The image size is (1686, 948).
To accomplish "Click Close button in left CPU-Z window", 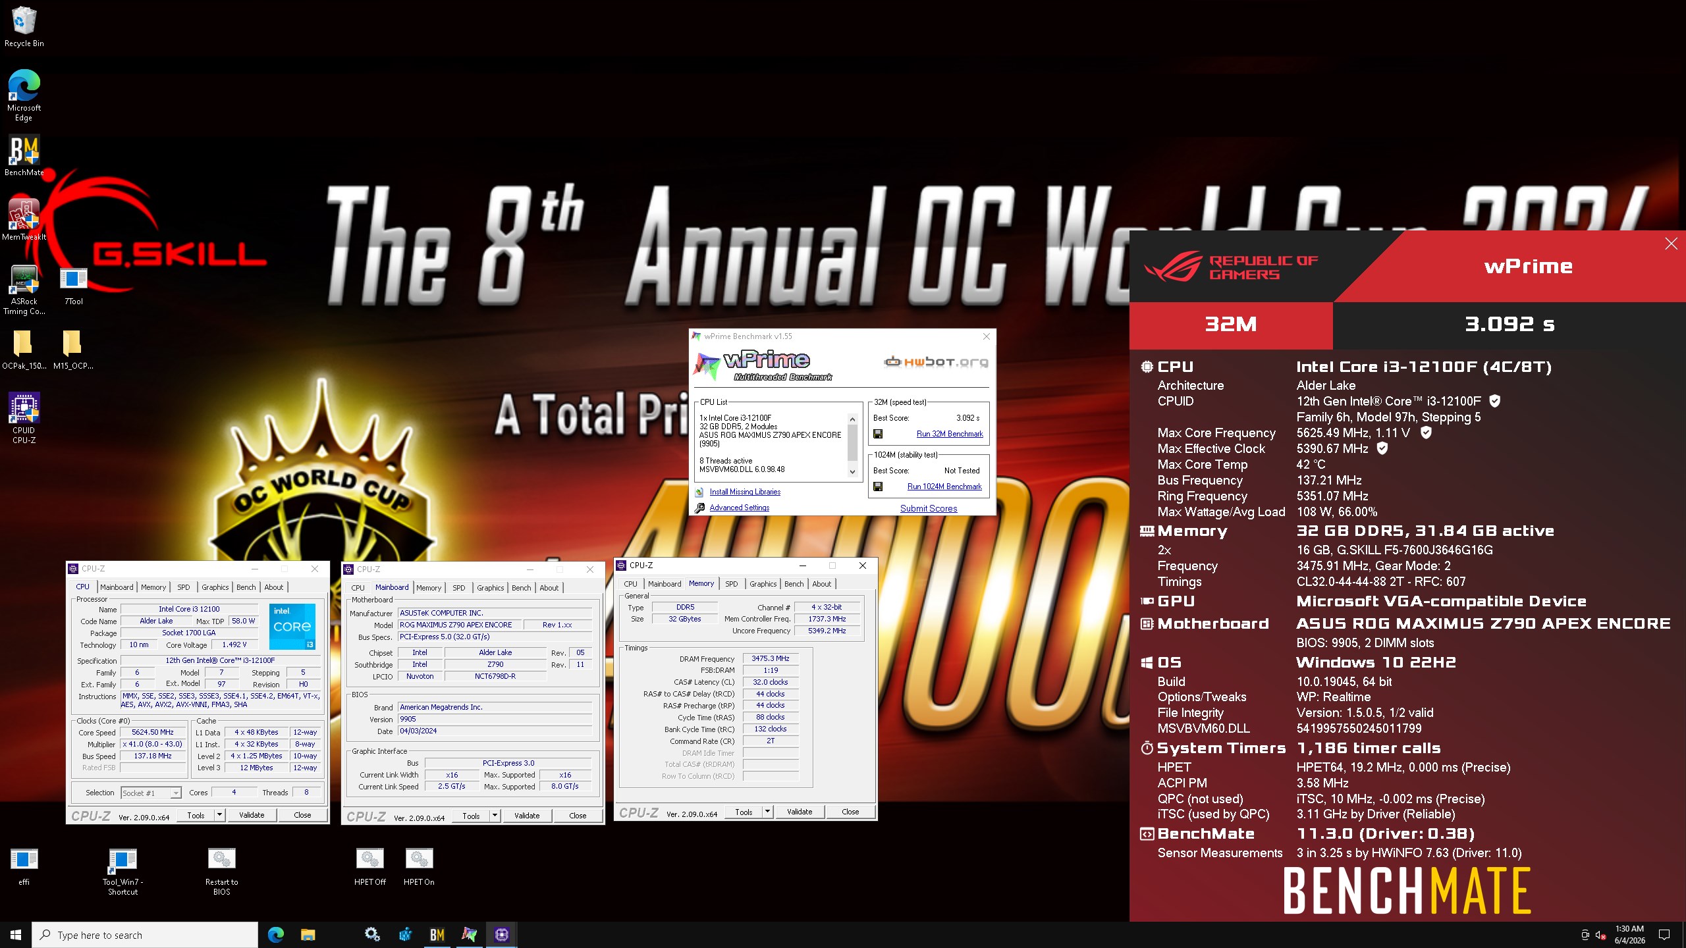I will pos(302,815).
